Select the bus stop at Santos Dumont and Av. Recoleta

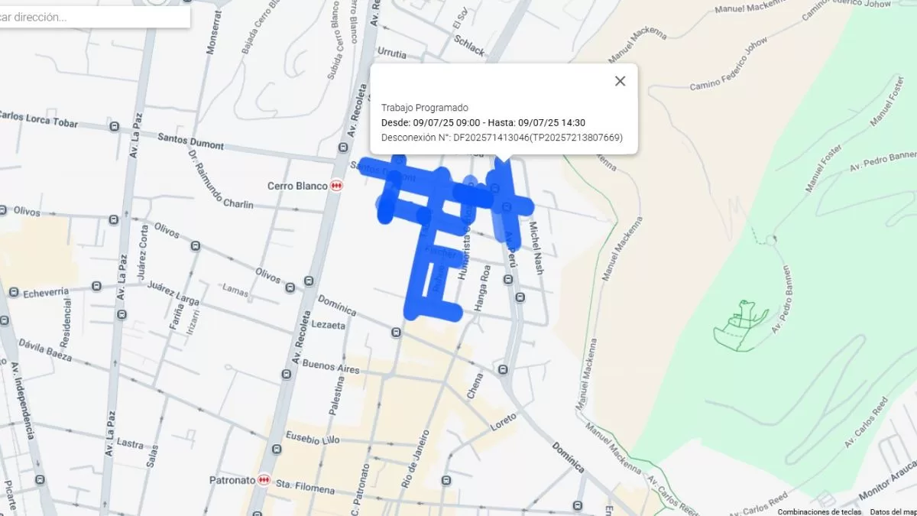click(342, 147)
